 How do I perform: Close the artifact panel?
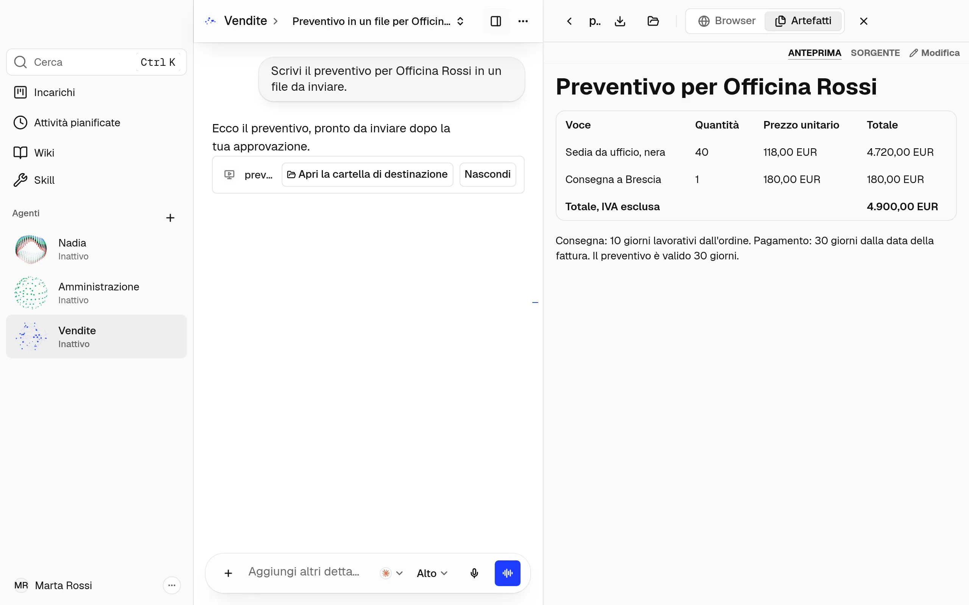pos(864,21)
